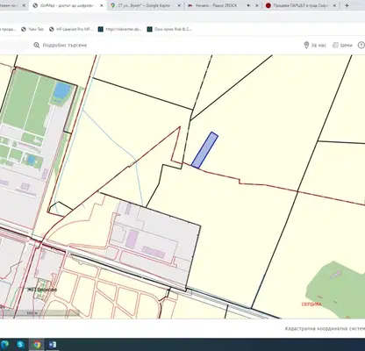Screen dimensions: 365x351
Task: Click the location pin icon beside За нас
Action: (306, 45)
